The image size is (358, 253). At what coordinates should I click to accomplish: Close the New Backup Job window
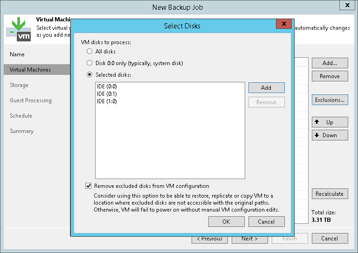(347, 5)
